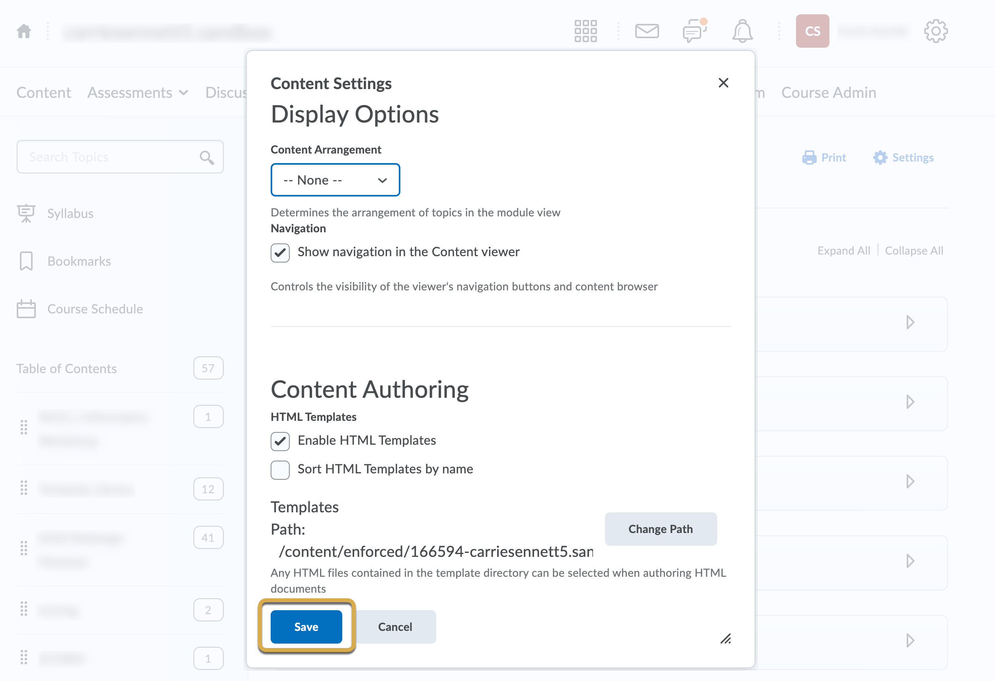Open the subscription alerts chat icon
This screenshot has height=681, width=995.
click(x=695, y=31)
